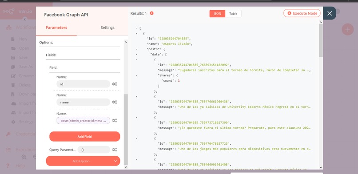The width and height of the screenshot is (358, 174).
Task: Collapse the root JSON array
Action: [136, 28]
